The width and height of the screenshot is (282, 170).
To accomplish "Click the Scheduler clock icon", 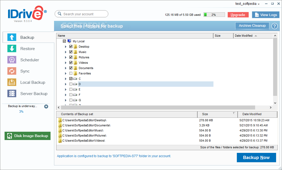I will coord(12,60).
